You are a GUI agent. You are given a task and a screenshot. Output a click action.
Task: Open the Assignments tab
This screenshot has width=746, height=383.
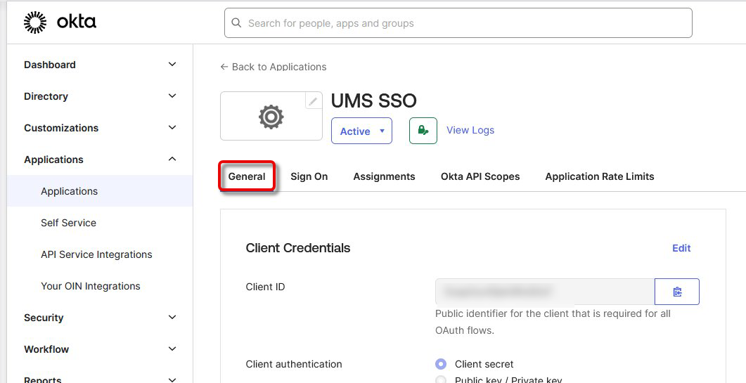384,176
